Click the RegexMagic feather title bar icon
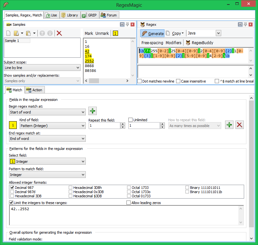Screen dimensions: 258x245 click(x=6, y=5)
